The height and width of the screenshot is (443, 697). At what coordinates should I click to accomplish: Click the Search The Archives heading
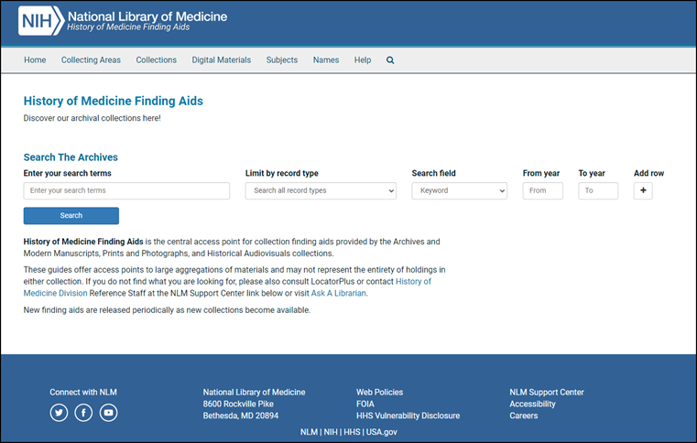coord(71,157)
